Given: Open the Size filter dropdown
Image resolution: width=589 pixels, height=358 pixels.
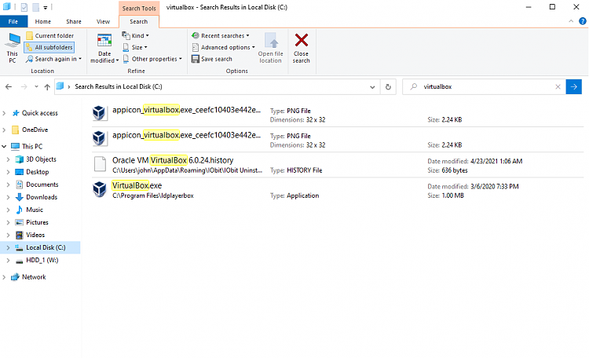Looking at the screenshot, I should click(135, 47).
